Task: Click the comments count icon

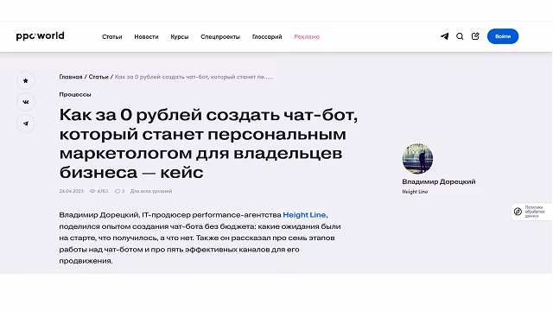Action: pos(118,191)
